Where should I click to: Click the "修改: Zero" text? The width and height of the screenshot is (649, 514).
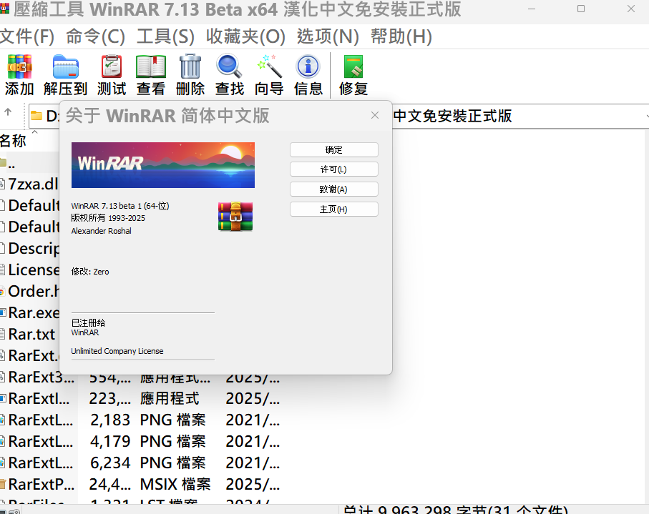[x=90, y=272]
